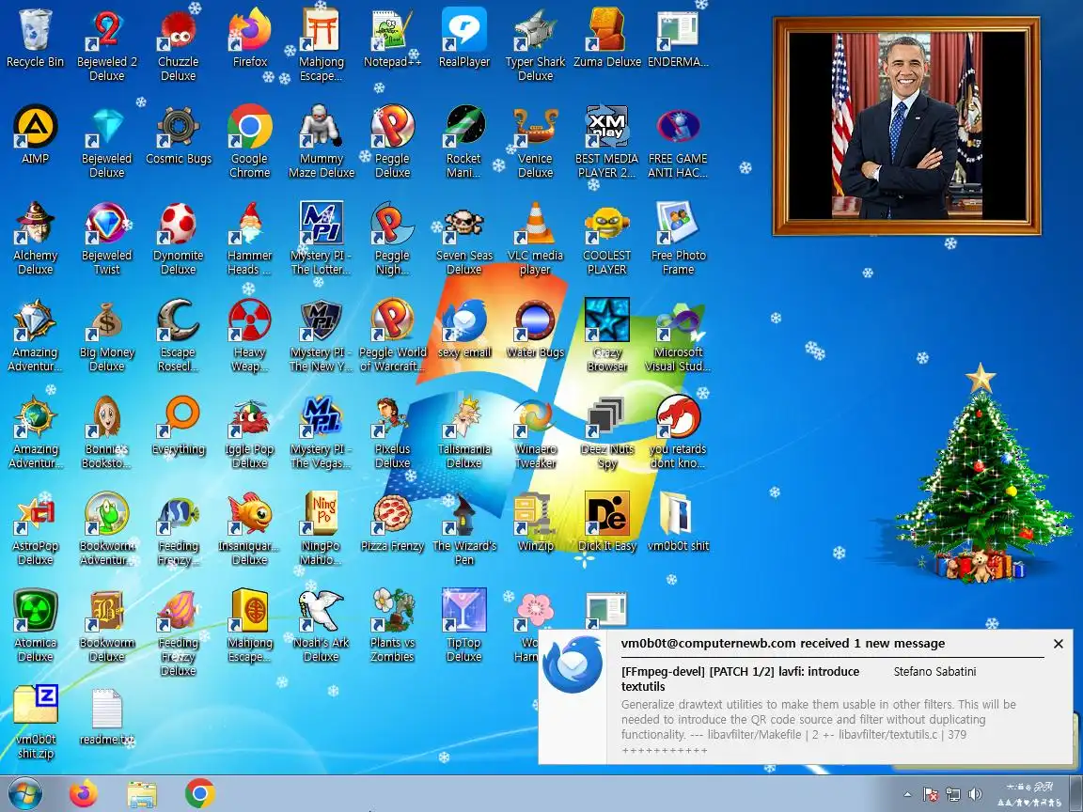
Task: Dismiss the Thunderbird new message notification
Action: [1059, 644]
